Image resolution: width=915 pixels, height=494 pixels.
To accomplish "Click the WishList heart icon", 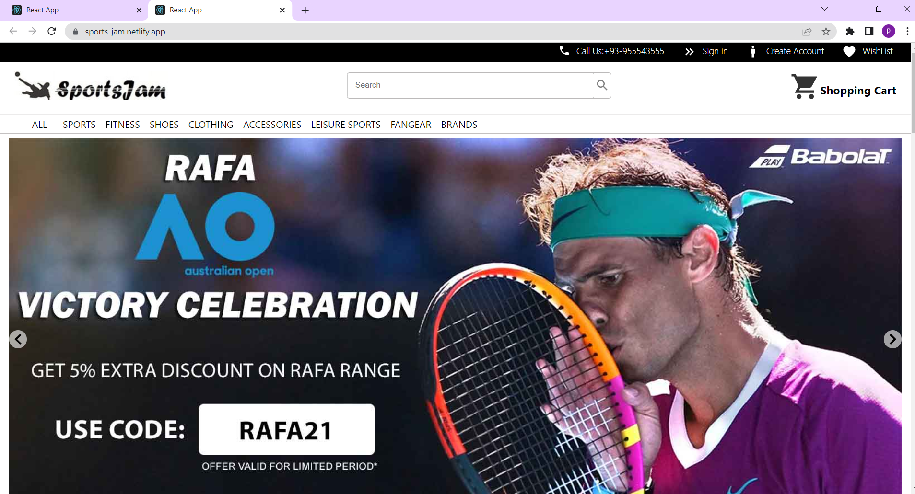I will click(849, 51).
